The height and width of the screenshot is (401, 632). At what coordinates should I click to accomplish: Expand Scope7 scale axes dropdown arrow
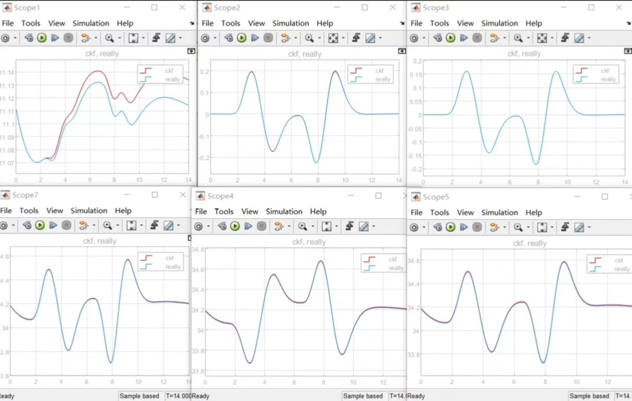[141, 226]
